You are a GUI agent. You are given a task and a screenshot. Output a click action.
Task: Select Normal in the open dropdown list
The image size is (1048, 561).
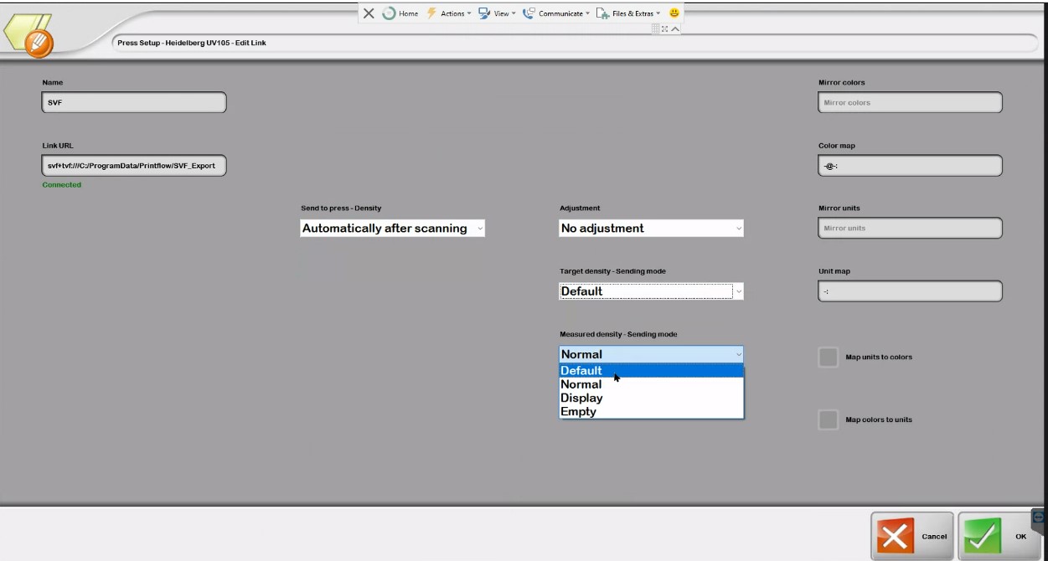coord(651,384)
